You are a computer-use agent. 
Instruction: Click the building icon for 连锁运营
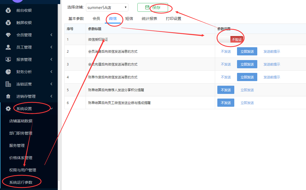8,84
